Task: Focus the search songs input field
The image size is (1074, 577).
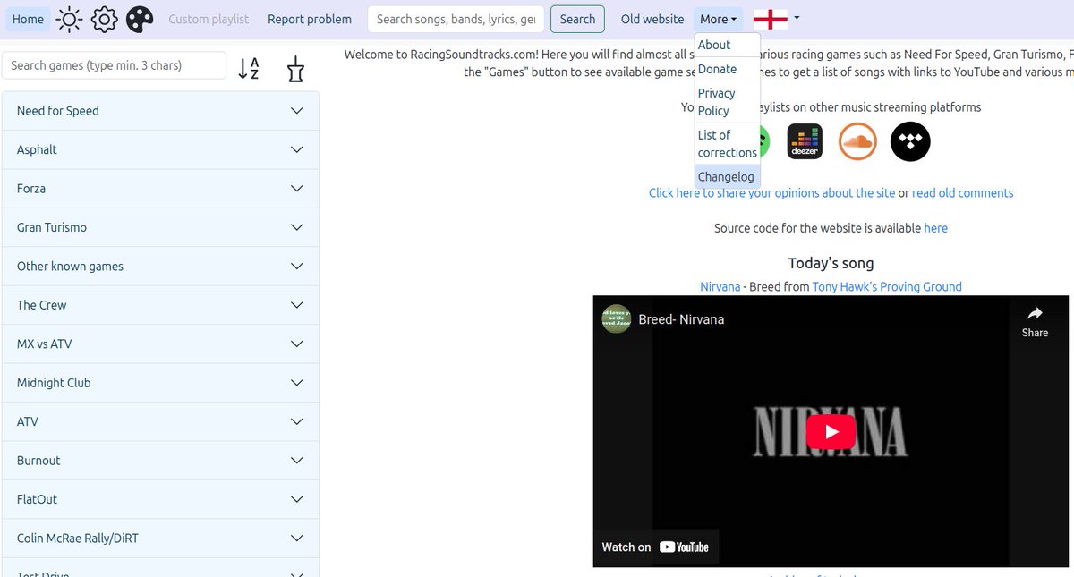Action: tap(456, 19)
